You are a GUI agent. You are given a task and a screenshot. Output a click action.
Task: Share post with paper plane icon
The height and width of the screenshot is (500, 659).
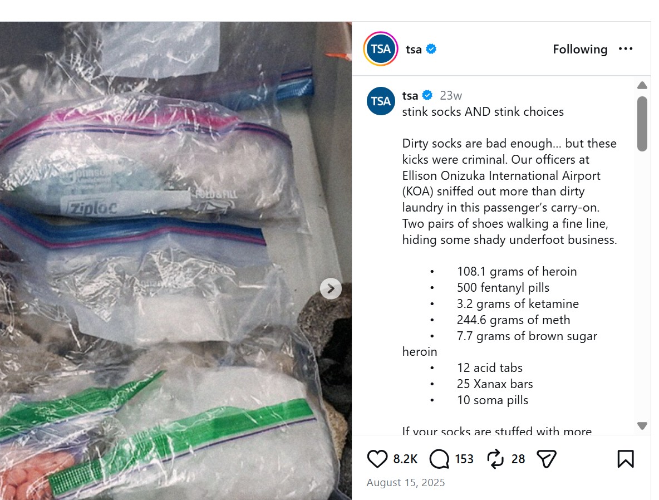tap(547, 459)
